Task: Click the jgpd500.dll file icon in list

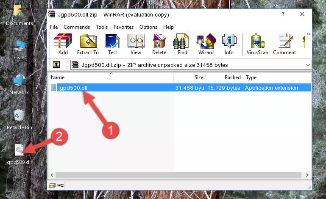Action: (x=53, y=88)
